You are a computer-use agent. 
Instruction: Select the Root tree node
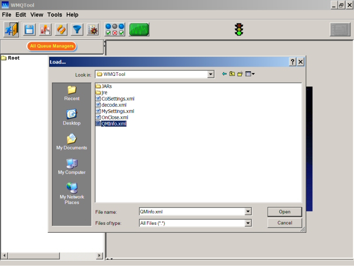[x=10, y=58]
